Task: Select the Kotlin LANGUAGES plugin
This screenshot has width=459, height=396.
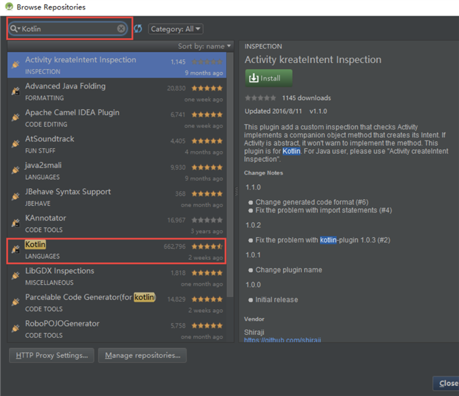Action: pos(117,251)
